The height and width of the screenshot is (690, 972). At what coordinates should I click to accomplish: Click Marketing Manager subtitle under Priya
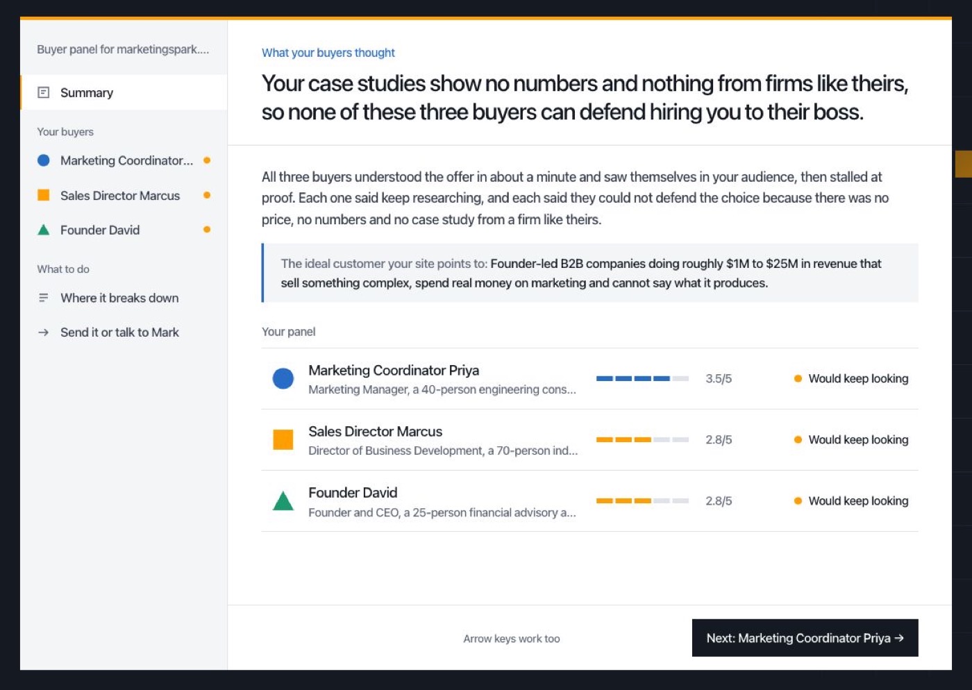[442, 389]
